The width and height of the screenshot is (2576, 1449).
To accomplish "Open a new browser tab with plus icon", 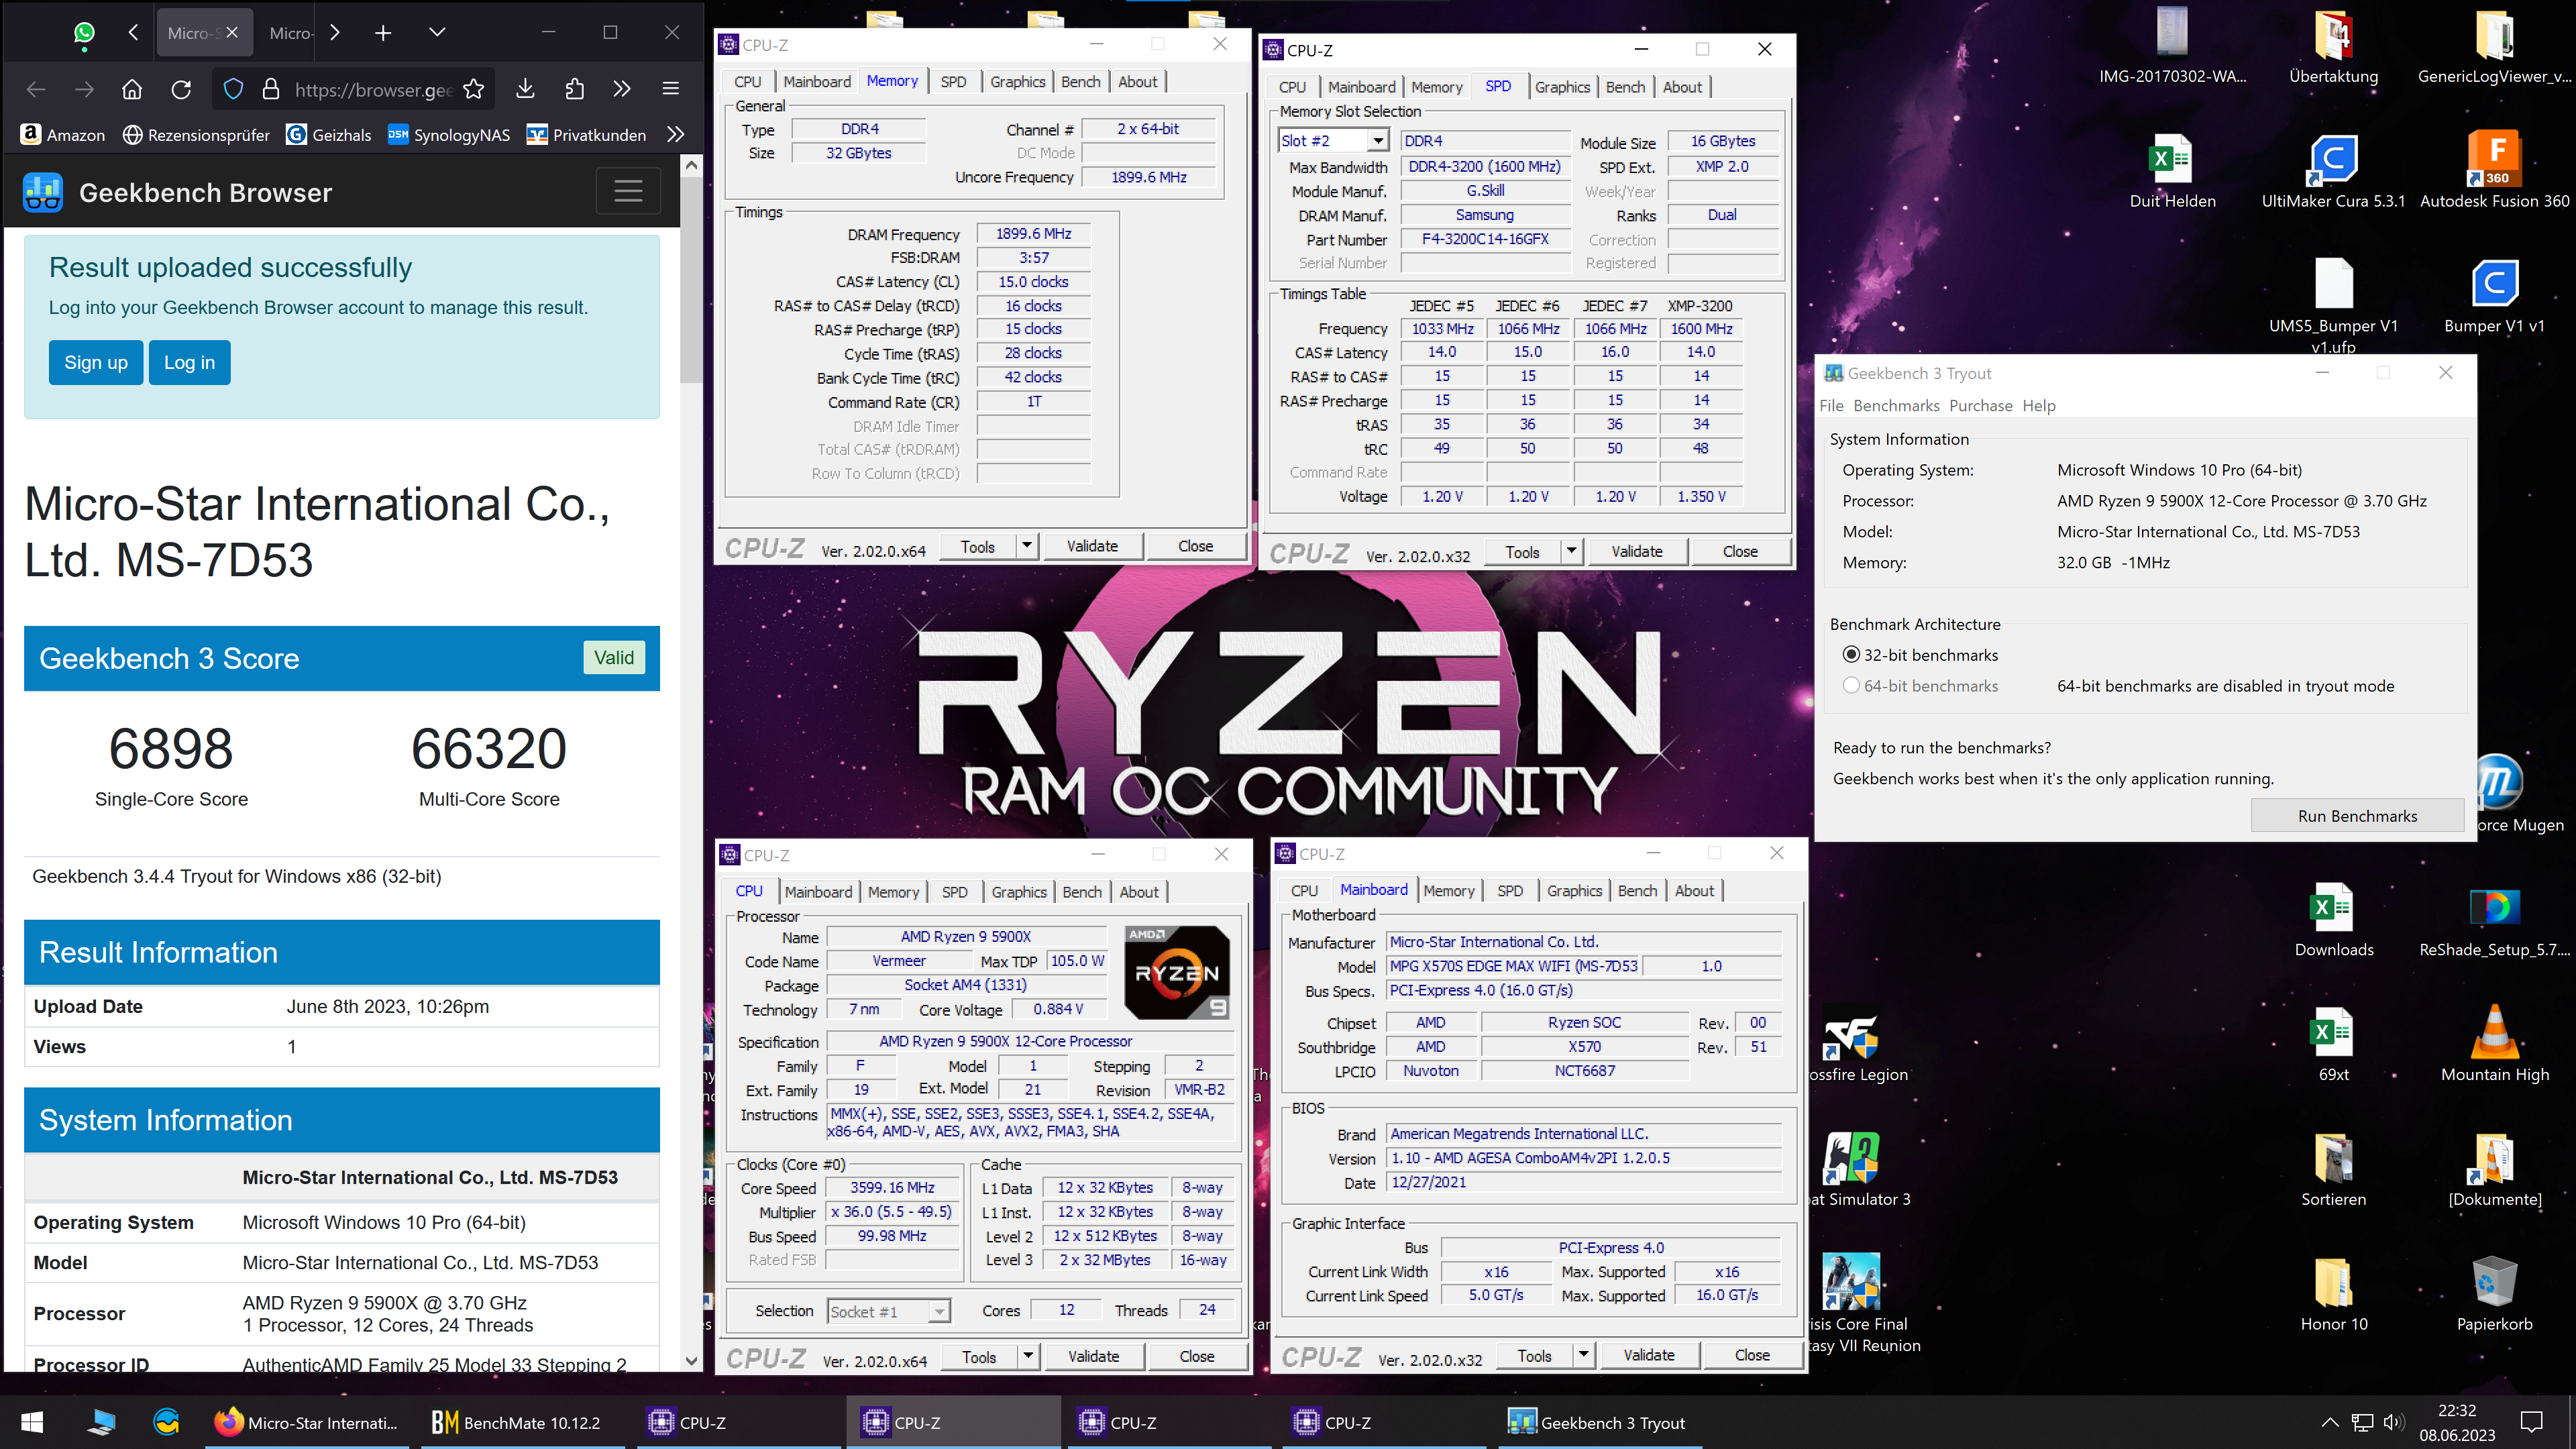I will click(x=383, y=33).
